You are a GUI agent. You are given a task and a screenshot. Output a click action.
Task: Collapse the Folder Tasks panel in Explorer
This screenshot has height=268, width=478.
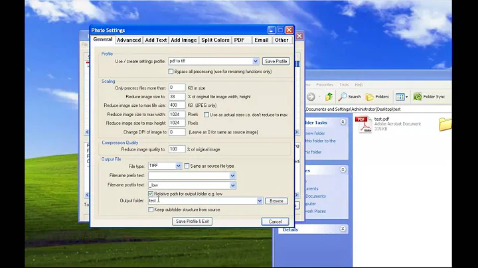[x=343, y=122]
